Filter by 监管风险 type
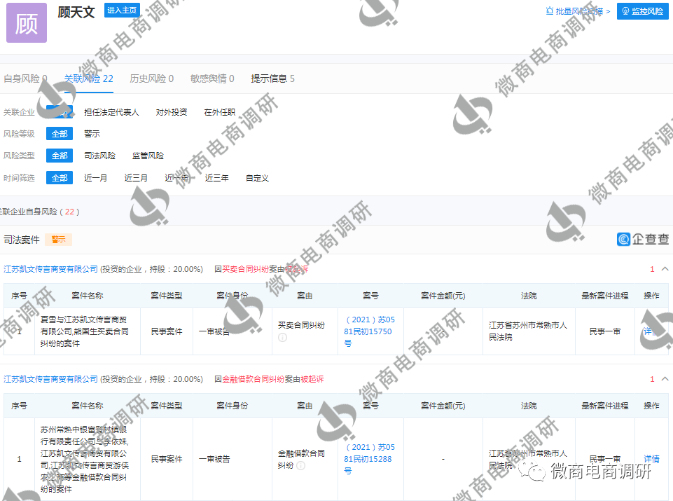 148,156
